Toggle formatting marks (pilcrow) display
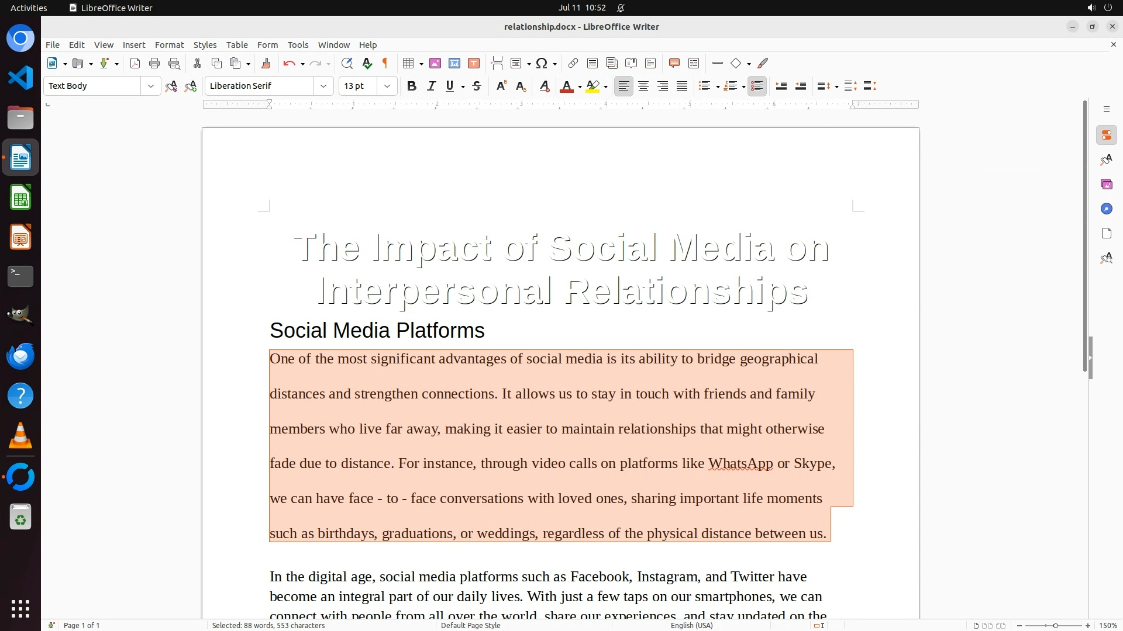Viewport: 1123px width, 631px height. pos(385,63)
